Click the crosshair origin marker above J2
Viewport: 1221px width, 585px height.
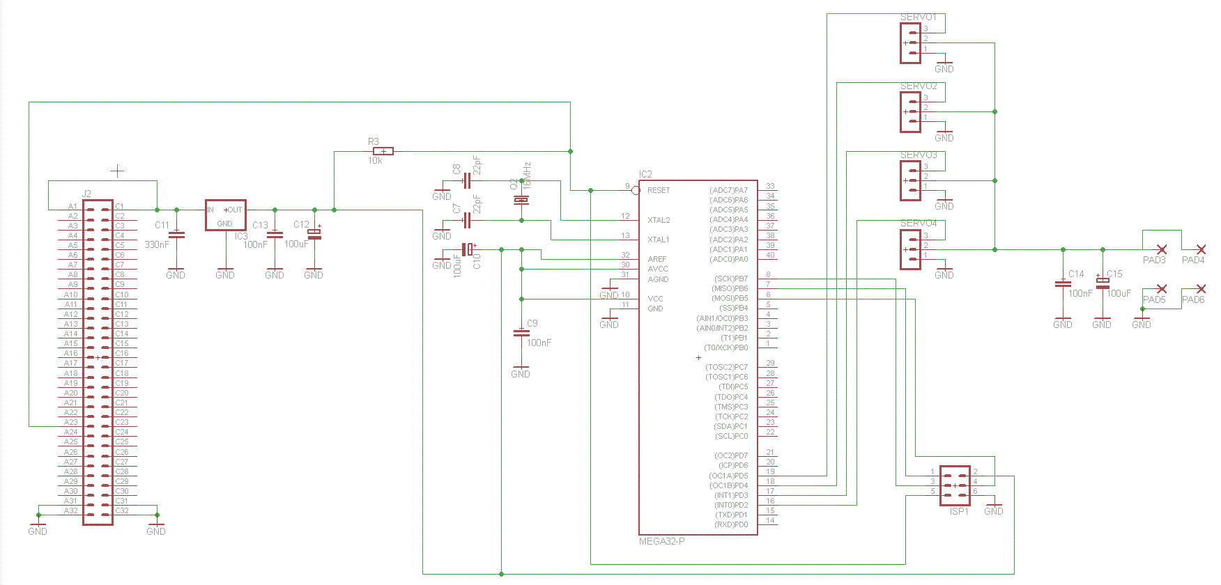coord(118,171)
